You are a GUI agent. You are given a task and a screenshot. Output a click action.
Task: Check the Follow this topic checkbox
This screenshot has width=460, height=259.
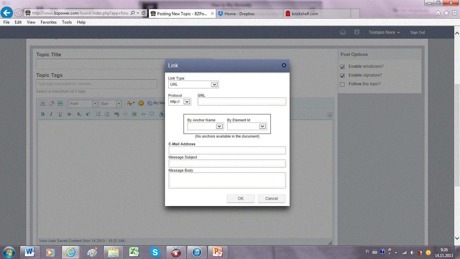342,84
